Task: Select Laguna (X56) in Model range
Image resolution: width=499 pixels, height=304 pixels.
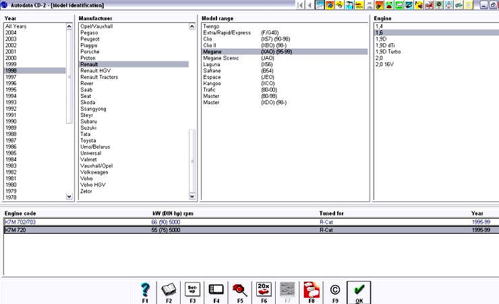Action: pos(285,64)
